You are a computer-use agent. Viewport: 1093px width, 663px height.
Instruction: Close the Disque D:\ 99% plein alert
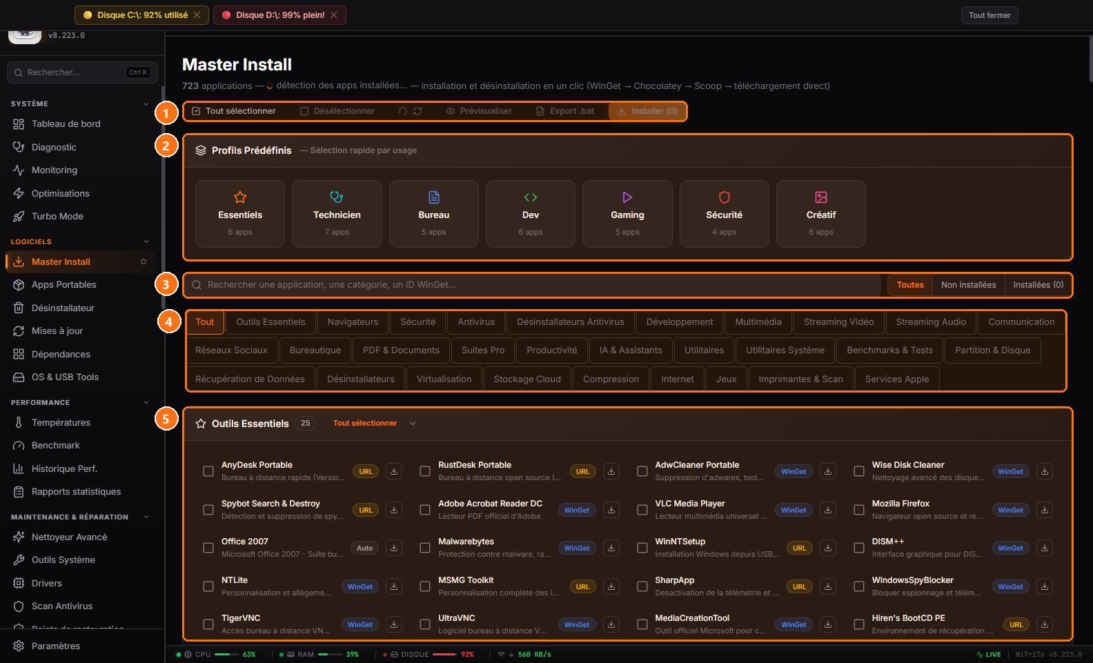point(334,15)
